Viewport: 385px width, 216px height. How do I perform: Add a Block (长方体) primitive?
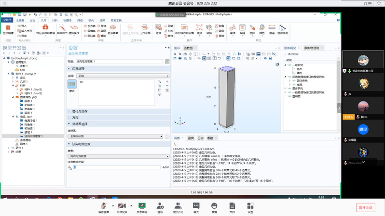pos(90,26)
